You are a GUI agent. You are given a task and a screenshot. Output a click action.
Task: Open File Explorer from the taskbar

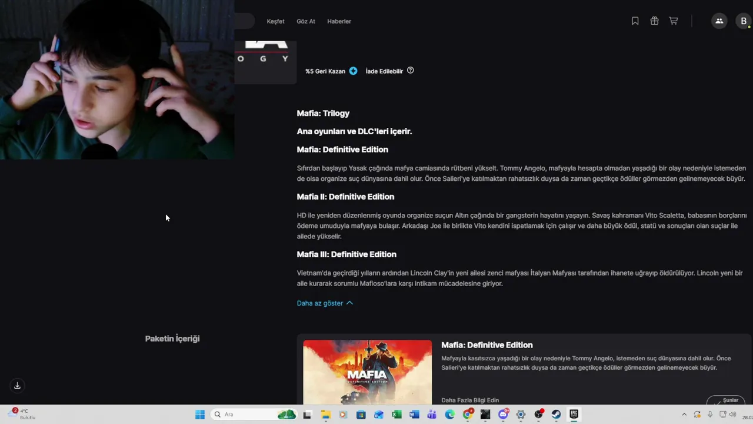click(325, 415)
